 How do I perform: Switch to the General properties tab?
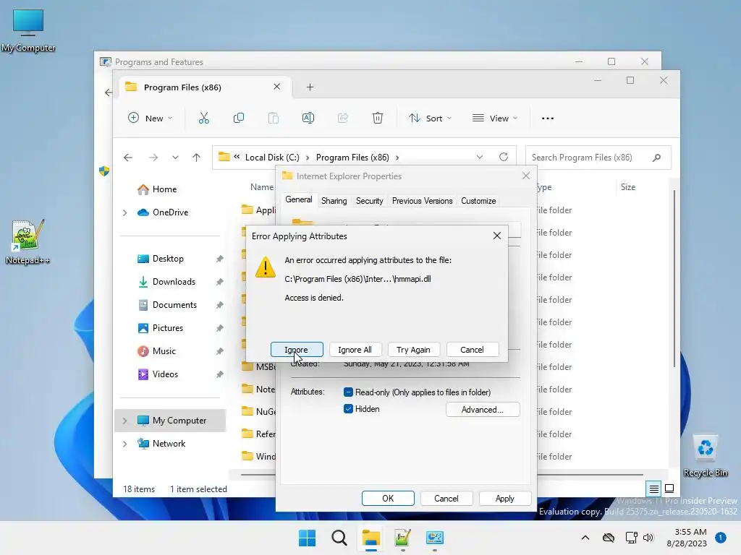tap(299, 199)
